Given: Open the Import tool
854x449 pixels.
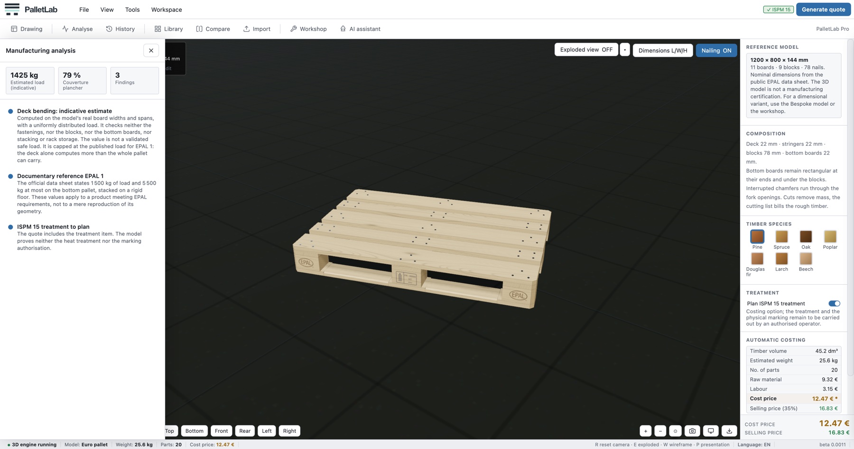Looking at the screenshot, I should [x=257, y=29].
